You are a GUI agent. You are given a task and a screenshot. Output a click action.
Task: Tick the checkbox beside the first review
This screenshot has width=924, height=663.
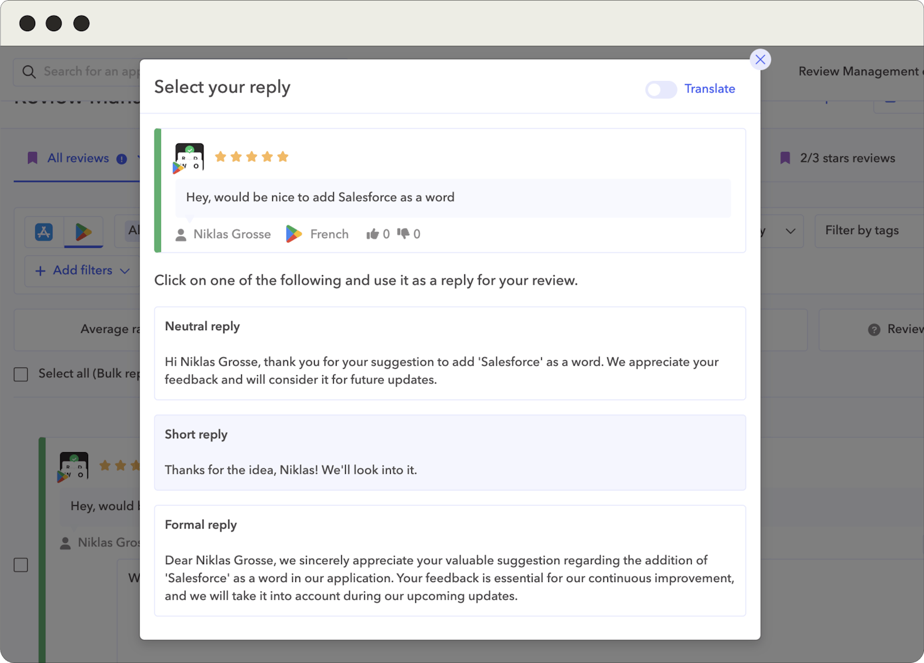tap(21, 565)
